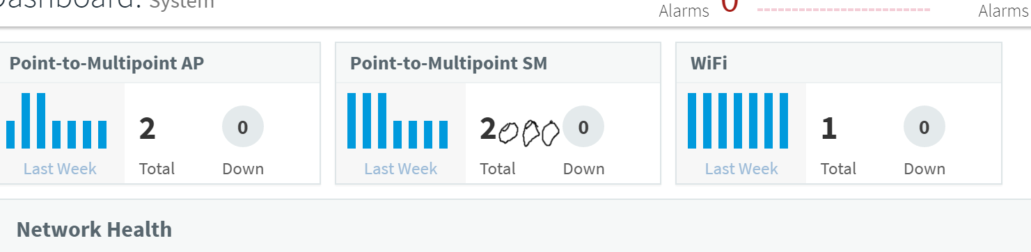Click the Point-to-Multipoint SM bar chart
Viewport: 1031px width, 252px height.
pyautogui.click(x=398, y=121)
